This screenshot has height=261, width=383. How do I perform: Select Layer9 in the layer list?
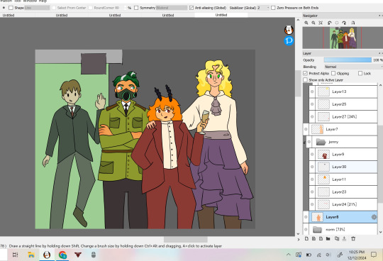[343, 155]
